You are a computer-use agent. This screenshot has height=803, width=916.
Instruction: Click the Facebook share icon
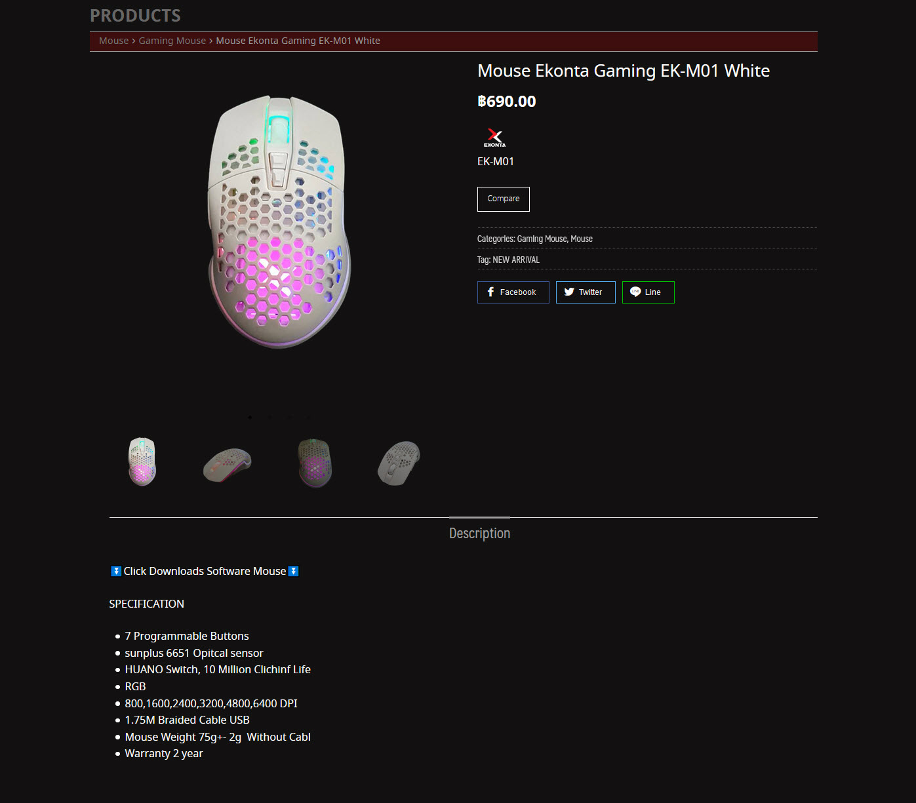click(490, 292)
